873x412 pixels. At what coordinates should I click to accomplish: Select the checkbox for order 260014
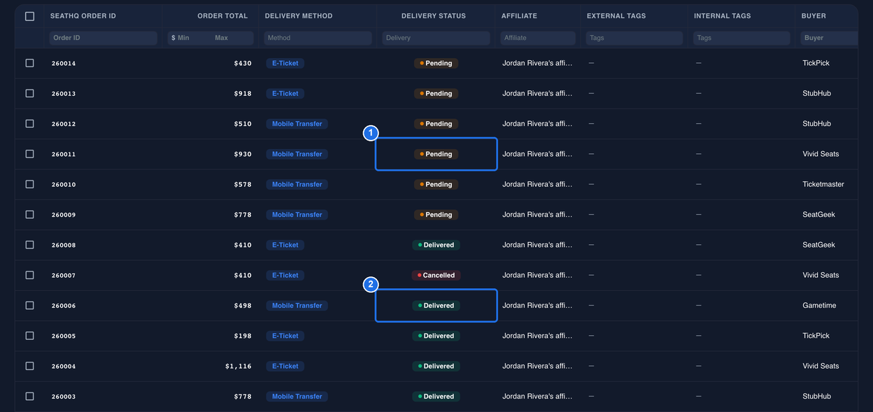point(29,63)
